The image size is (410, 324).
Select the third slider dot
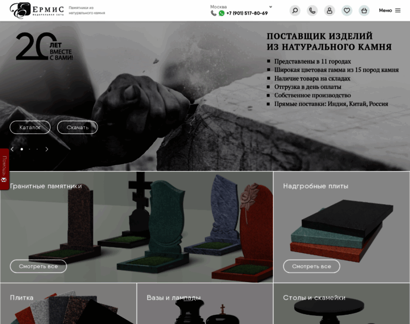coord(37,149)
